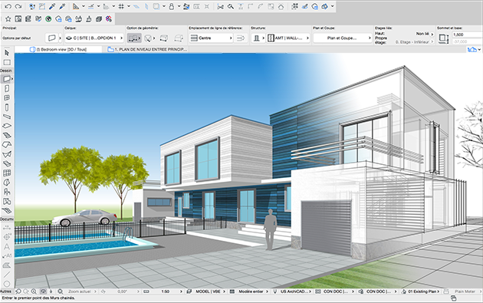Click the green globe icon

coord(48,19)
